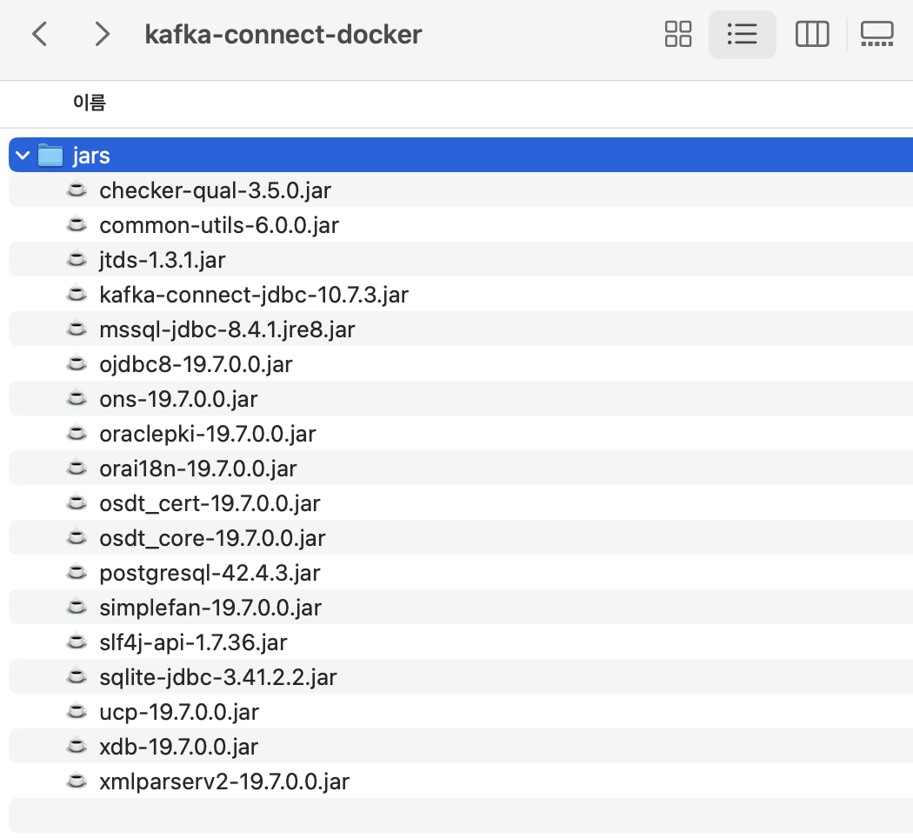Select ucp-19.7.0.0.jar file name
The image size is (913, 838).
tap(179, 712)
